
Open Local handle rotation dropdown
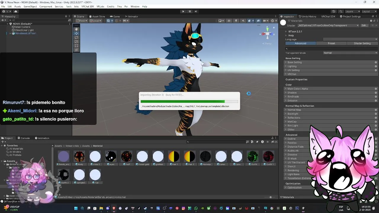pos(96,21)
